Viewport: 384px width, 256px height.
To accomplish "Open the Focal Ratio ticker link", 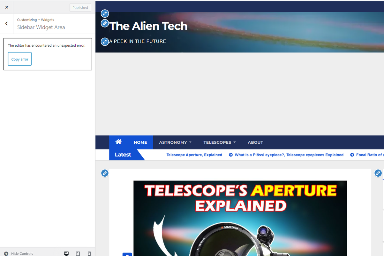I will tap(370, 155).
